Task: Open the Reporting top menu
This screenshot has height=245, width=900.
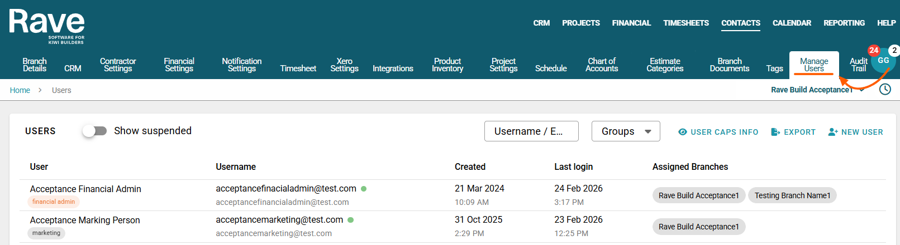Action: [x=844, y=23]
